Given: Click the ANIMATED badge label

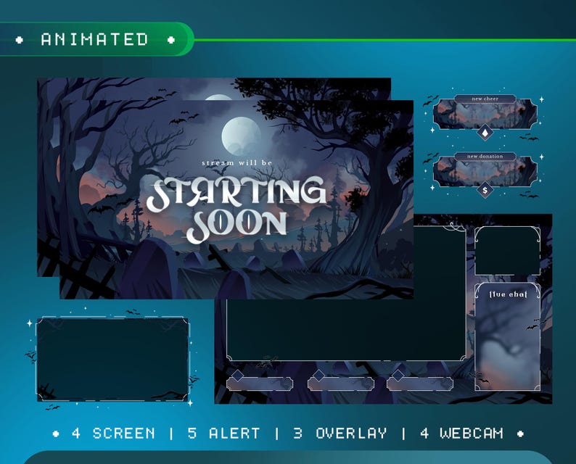Looking at the screenshot, I should 95,39.
